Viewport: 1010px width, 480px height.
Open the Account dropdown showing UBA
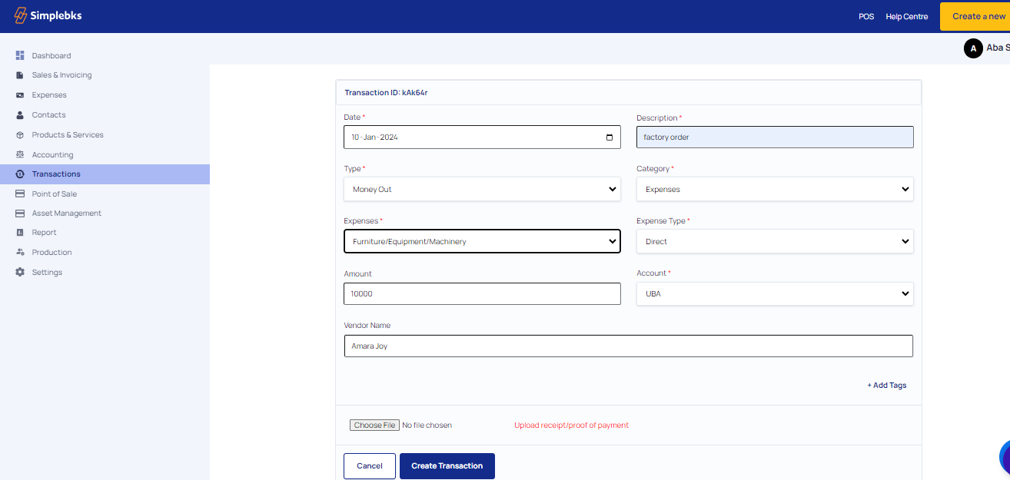pyautogui.click(x=775, y=293)
